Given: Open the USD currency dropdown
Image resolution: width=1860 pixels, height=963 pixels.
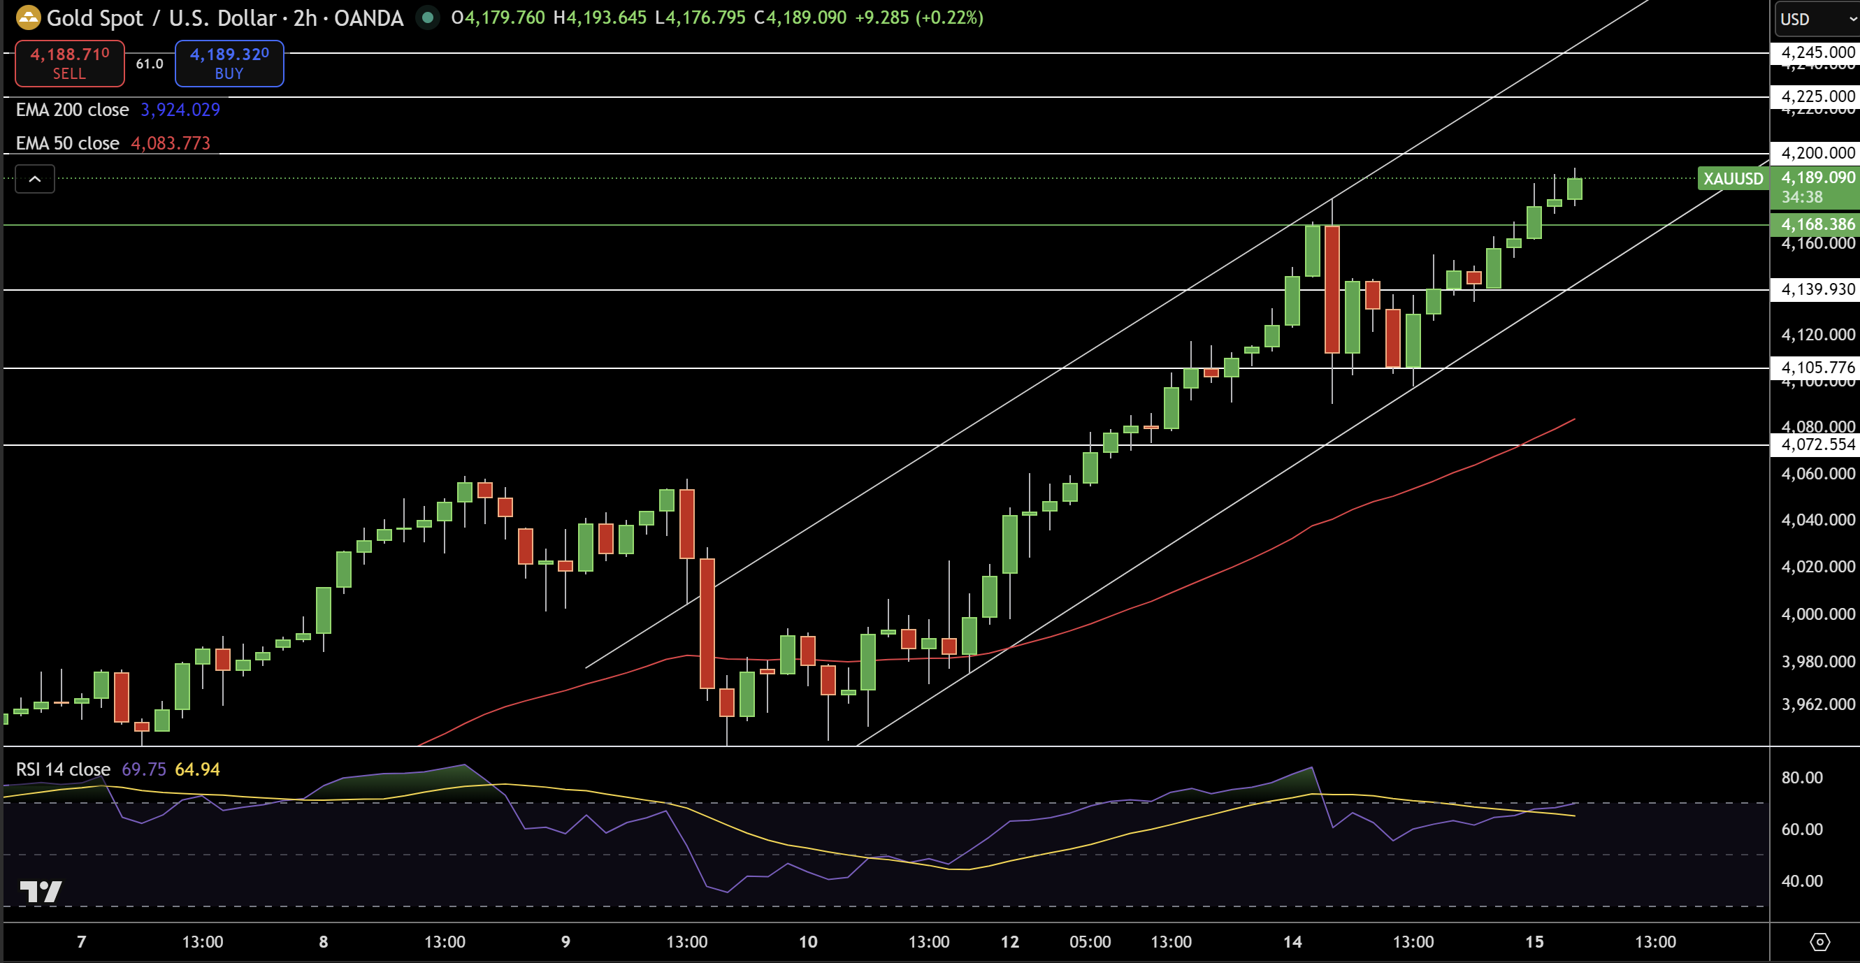Looking at the screenshot, I should point(1816,19).
